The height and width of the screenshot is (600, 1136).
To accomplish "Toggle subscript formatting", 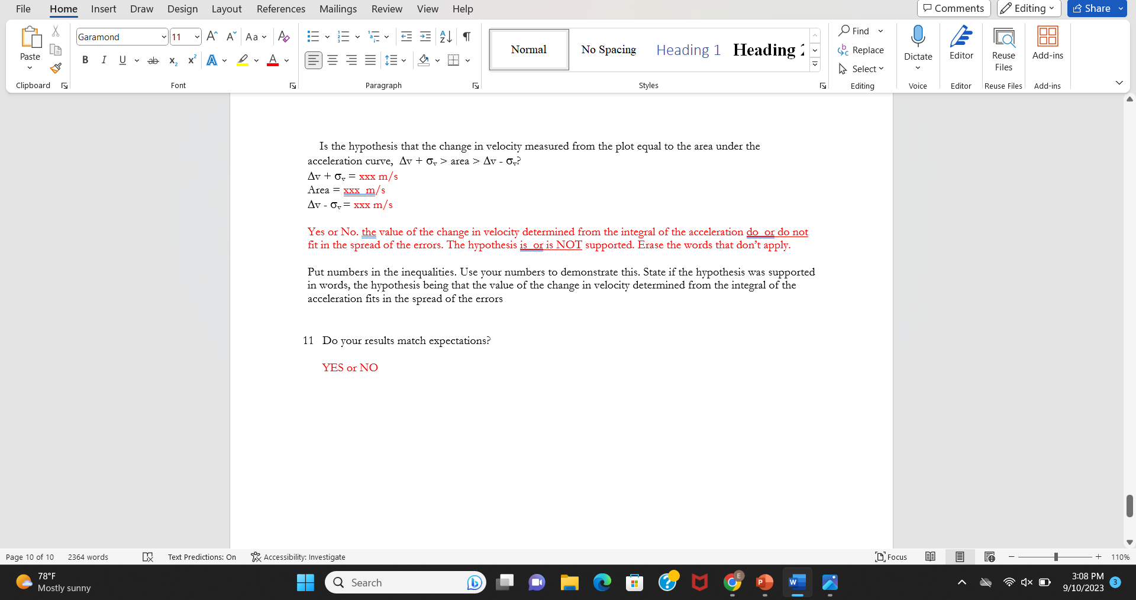I will 173,60.
